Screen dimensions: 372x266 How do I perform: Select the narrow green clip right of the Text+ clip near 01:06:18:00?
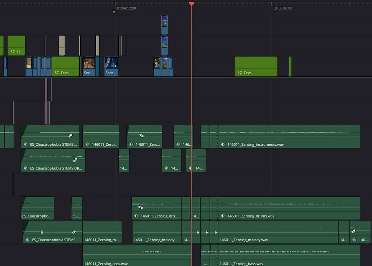point(290,66)
